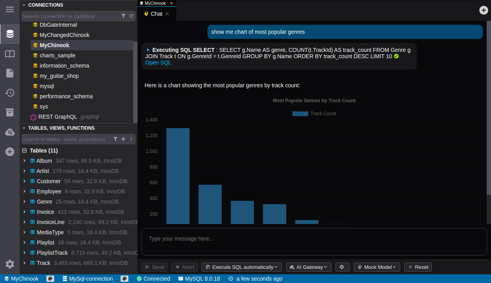
Task: Open the Mock Model dropdown
Action: [x=377, y=267]
